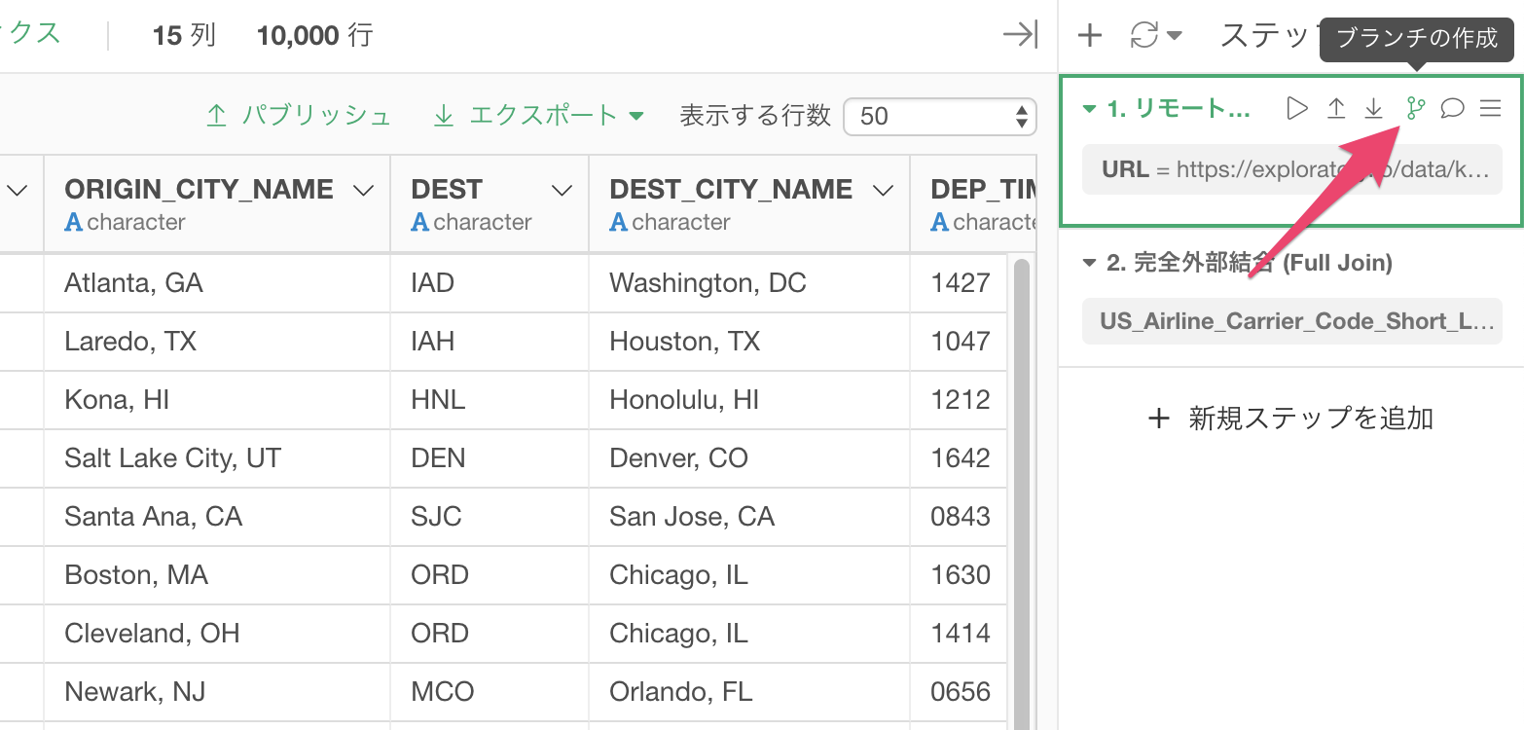Add a new item with plus icon in steps header

coord(1090,36)
